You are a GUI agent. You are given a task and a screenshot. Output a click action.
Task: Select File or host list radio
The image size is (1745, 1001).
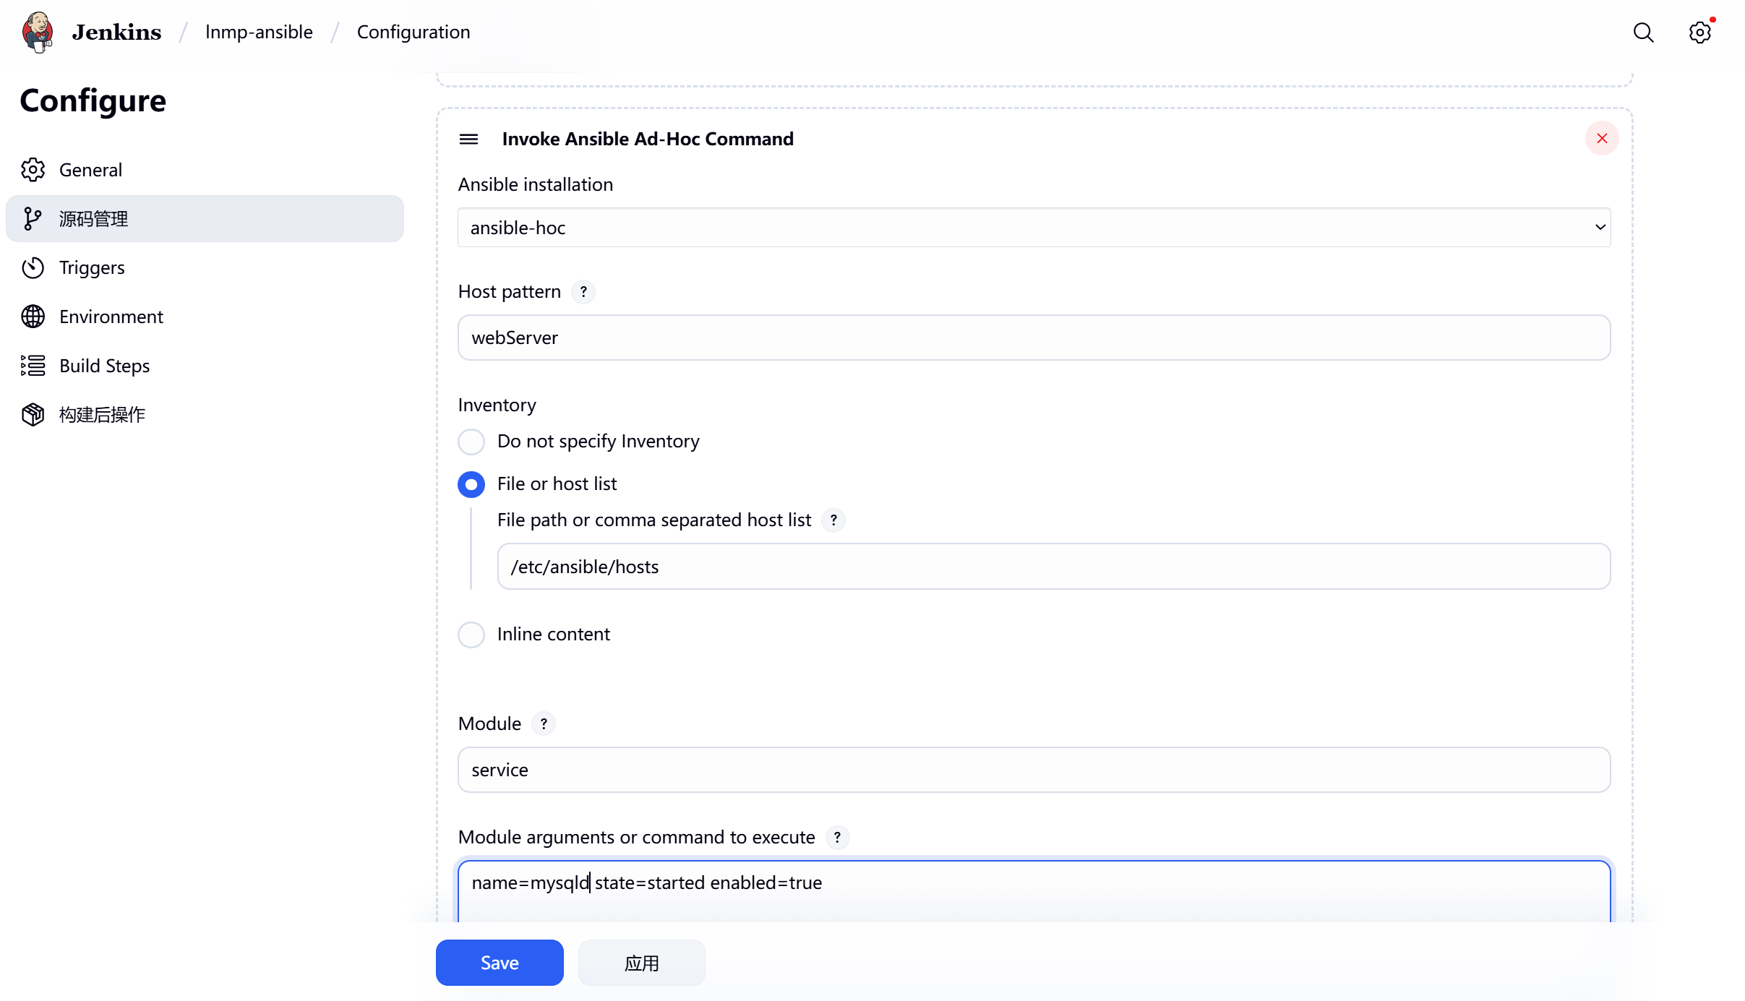click(471, 484)
